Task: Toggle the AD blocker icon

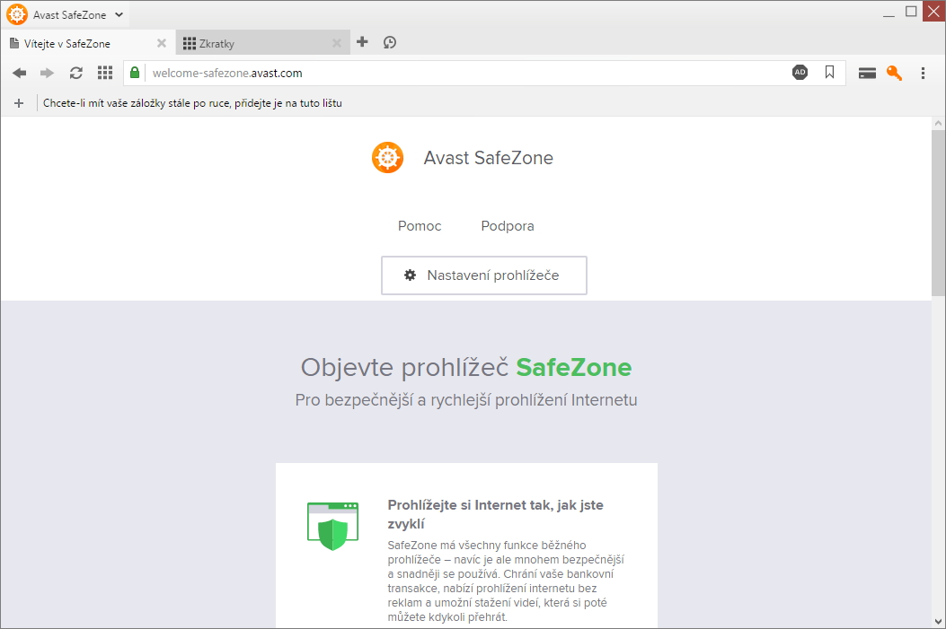Action: (x=800, y=73)
